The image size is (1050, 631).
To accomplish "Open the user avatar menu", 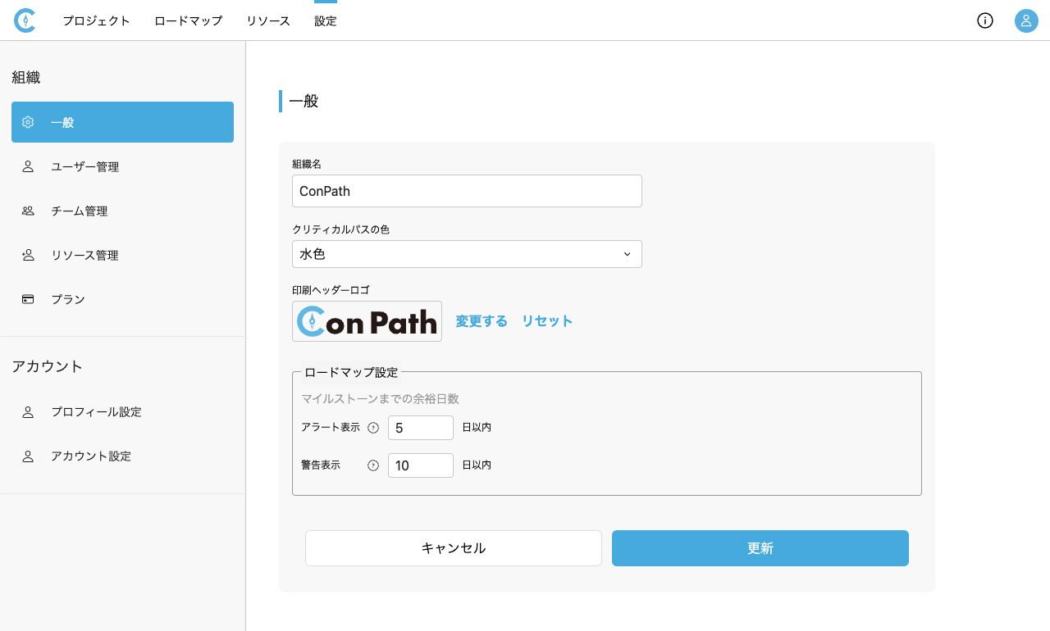I will point(1026,21).
